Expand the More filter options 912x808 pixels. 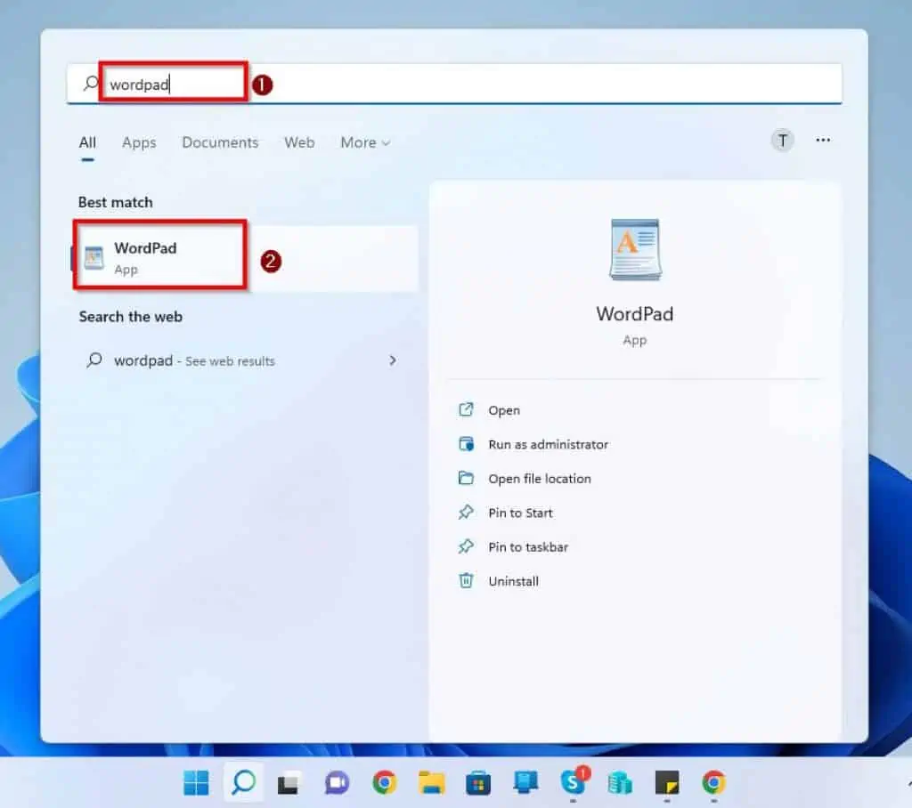[364, 142]
